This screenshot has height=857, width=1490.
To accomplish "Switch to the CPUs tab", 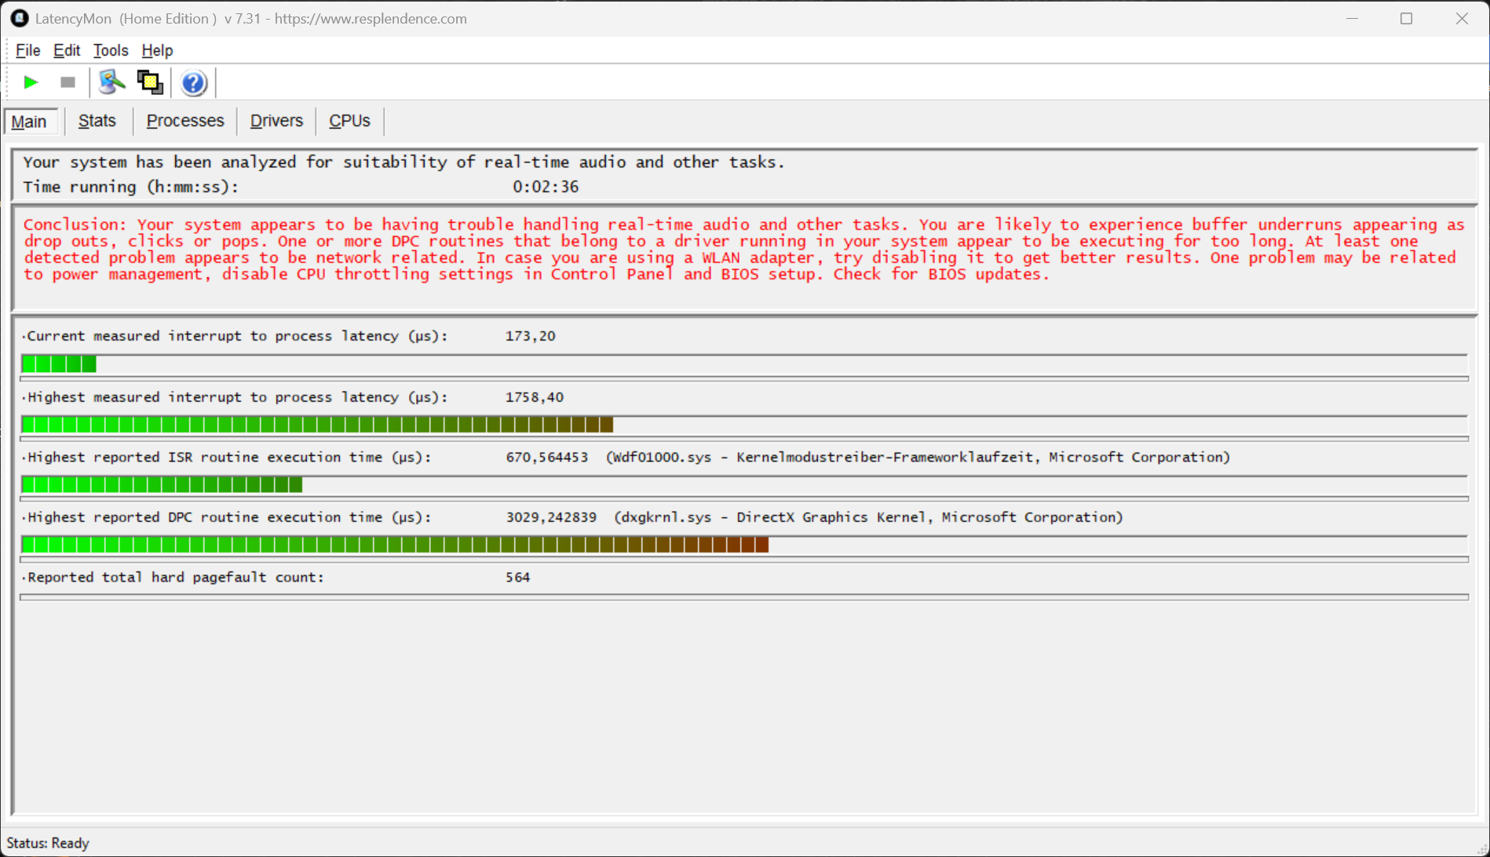I will pyautogui.click(x=349, y=121).
